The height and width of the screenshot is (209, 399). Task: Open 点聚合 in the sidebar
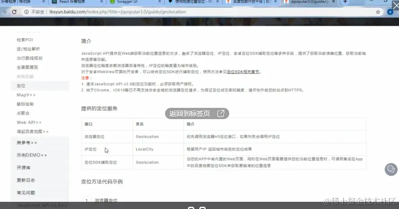[23, 113]
